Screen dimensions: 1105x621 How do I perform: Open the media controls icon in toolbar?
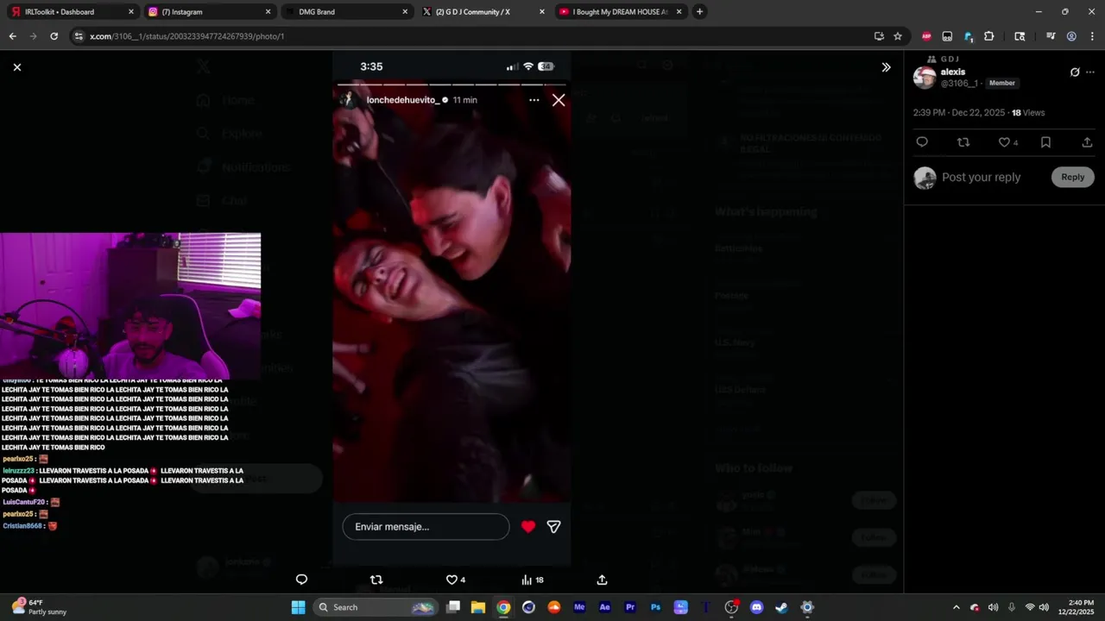pyautogui.click(x=1051, y=36)
